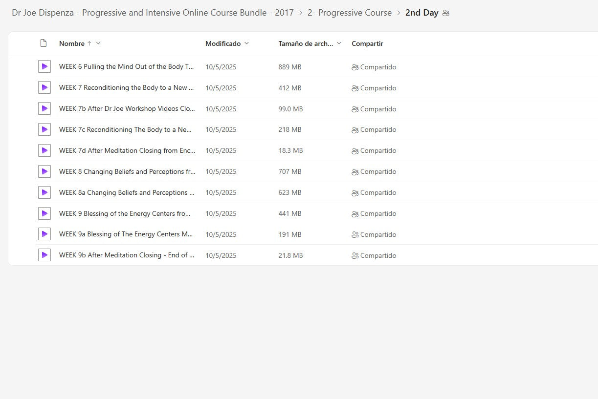Viewport: 598px width, 399px height.
Task: Click Compartido status for WEEK 7d file
Action: click(377, 151)
